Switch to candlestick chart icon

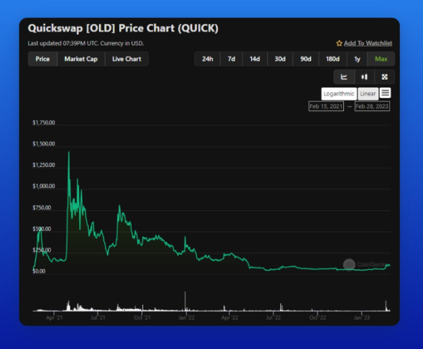364,77
